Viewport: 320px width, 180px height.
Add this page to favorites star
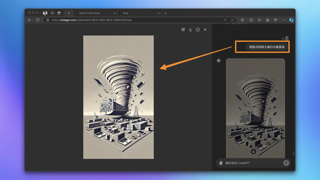(x=232, y=20)
